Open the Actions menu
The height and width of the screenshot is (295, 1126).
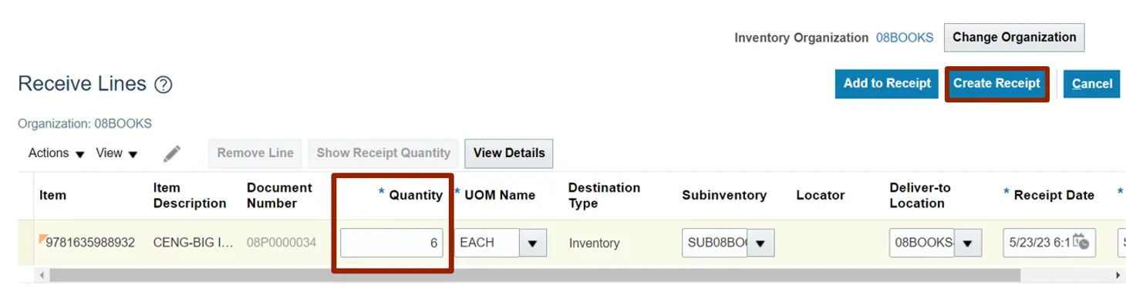tap(56, 153)
